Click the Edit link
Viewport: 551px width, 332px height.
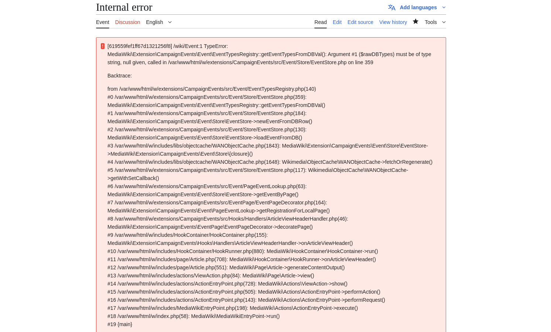(337, 22)
